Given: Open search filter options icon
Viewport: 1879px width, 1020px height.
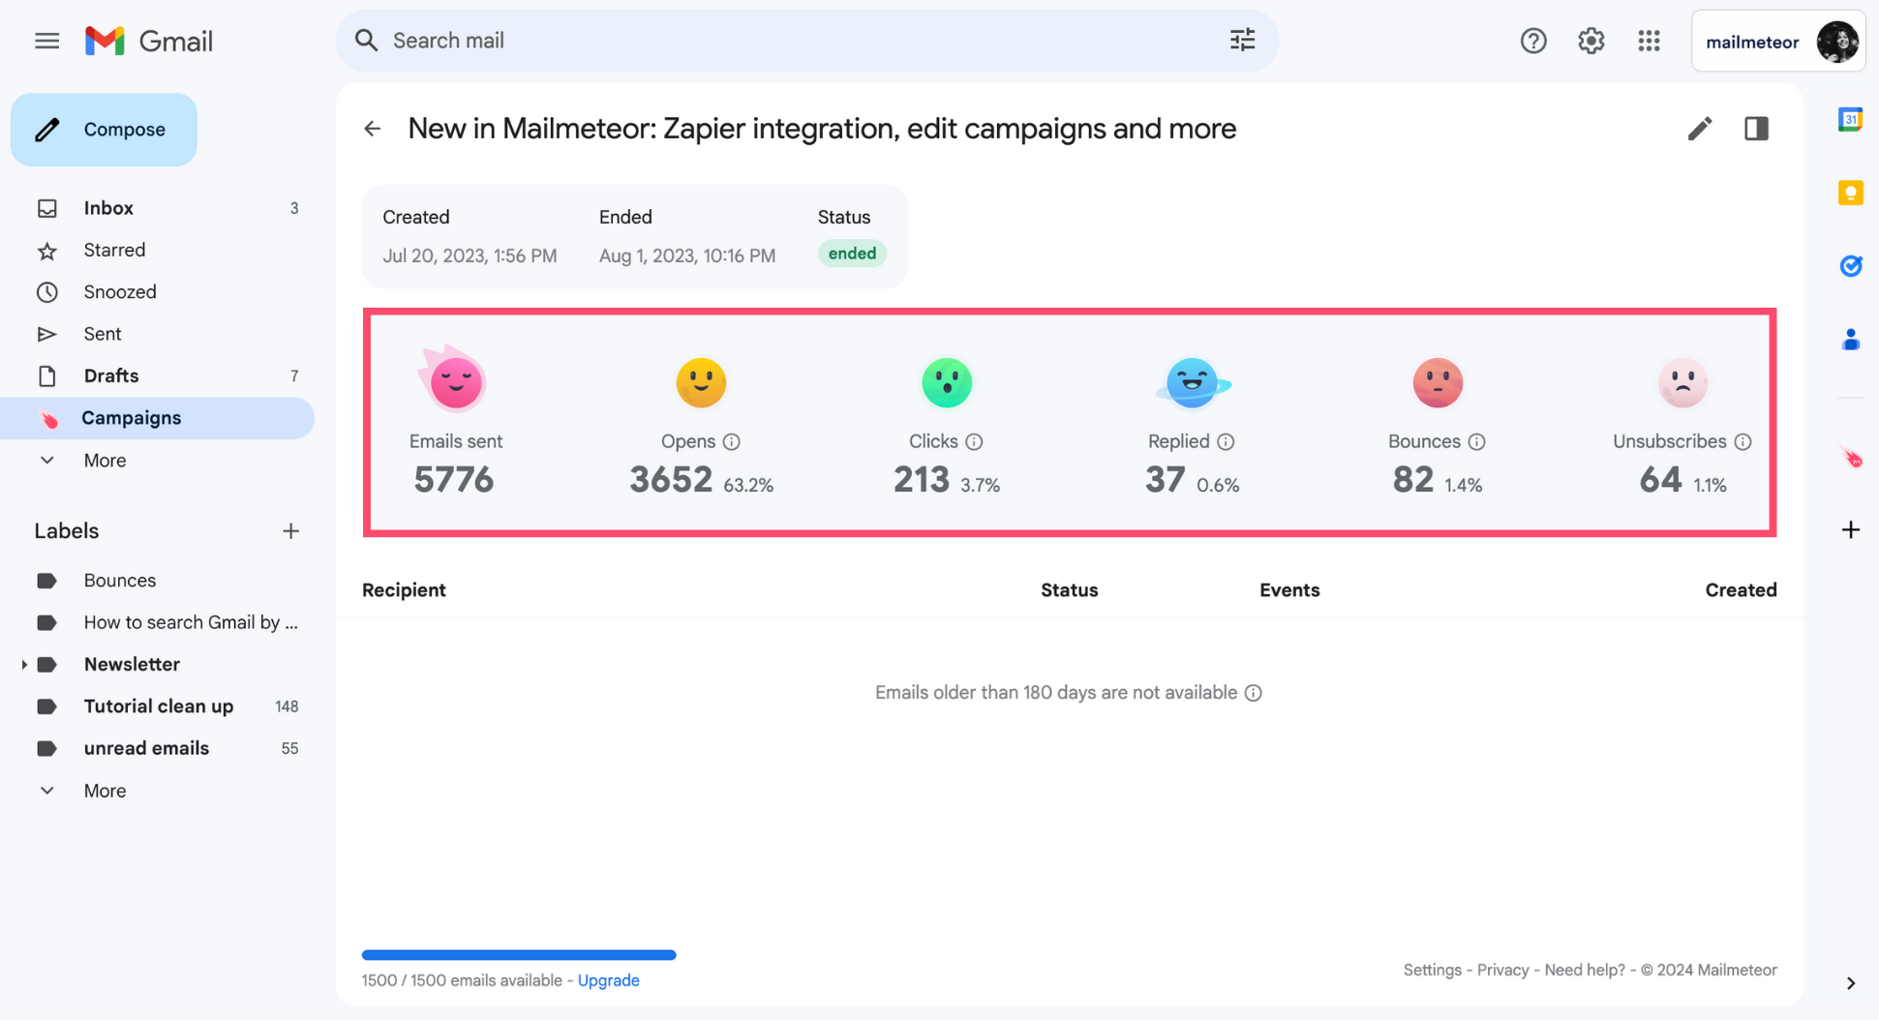Looking at the screenshot, I should (1242, 41).
